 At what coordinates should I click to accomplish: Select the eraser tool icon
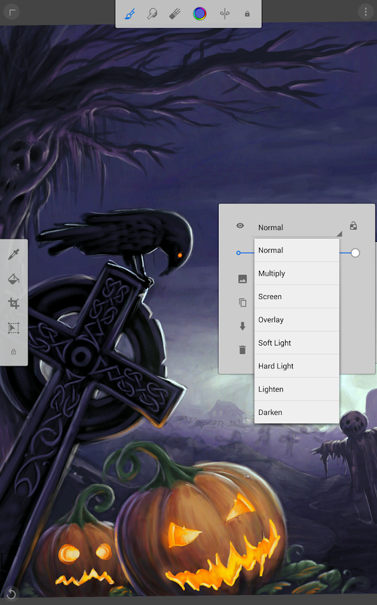(x=175, y=14)
